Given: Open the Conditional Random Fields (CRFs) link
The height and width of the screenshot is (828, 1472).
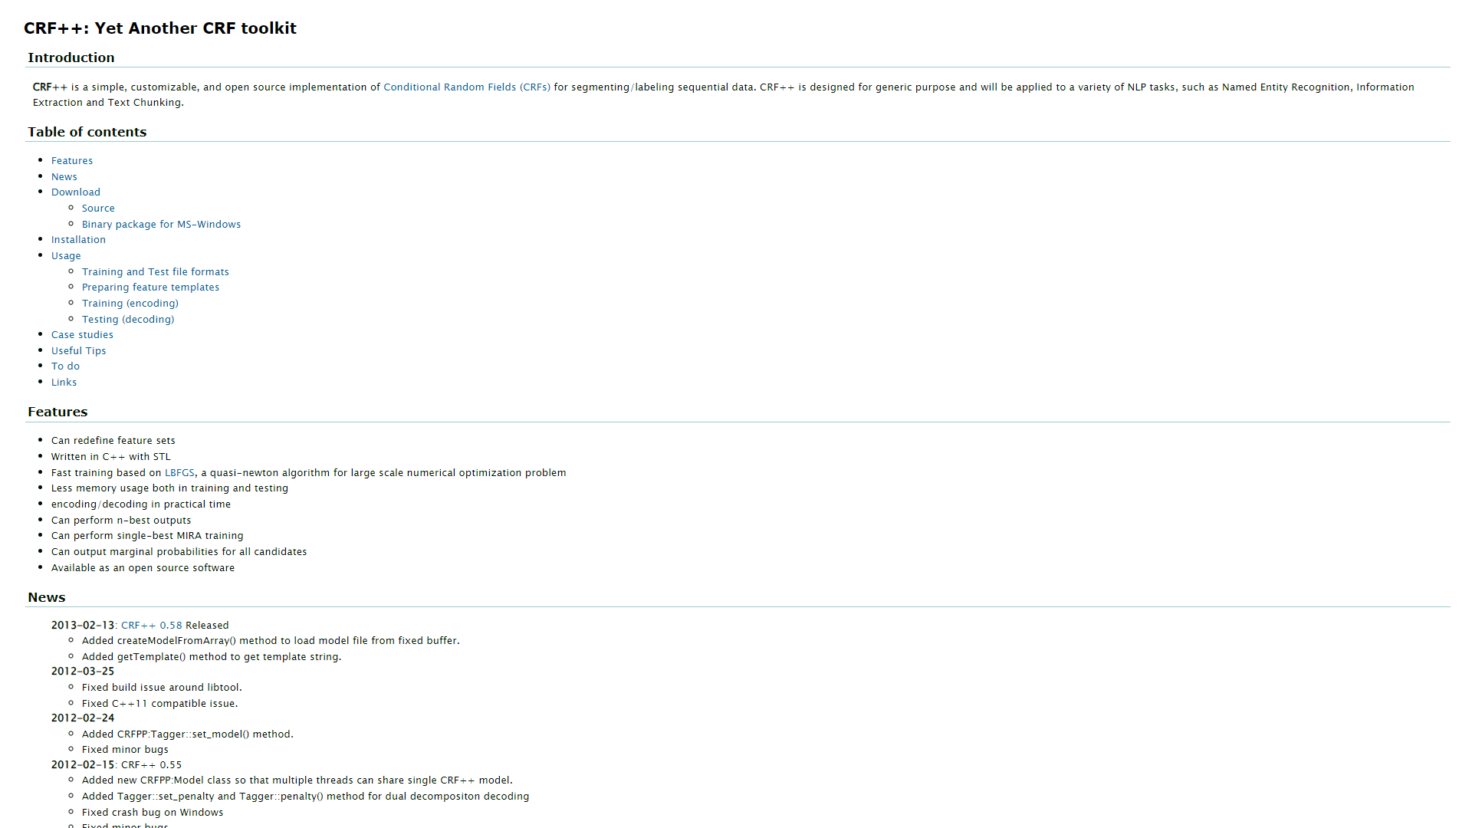Looking at the screenshot, I should [x=467, y=87].
